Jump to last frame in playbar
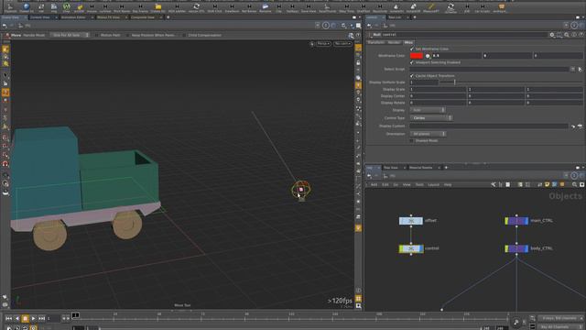Screen dimensions: 586x330 point(41,318)
